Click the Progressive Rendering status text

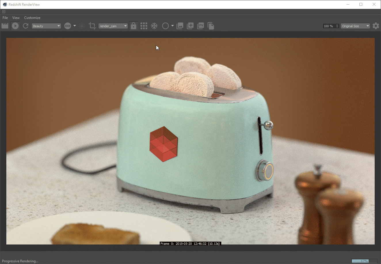(x=20, y=261)
